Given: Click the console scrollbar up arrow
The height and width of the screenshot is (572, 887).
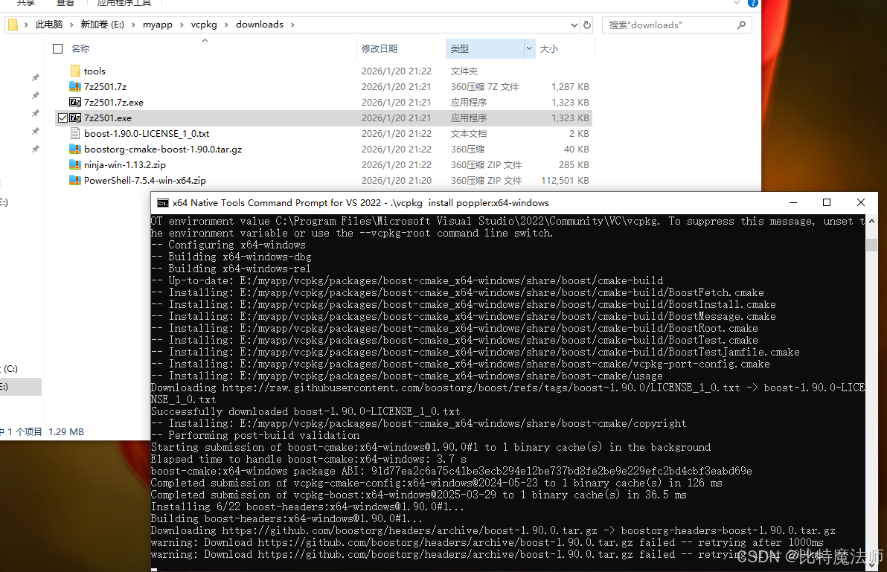Looking at the screenshot, I should [x=871, y=221].
